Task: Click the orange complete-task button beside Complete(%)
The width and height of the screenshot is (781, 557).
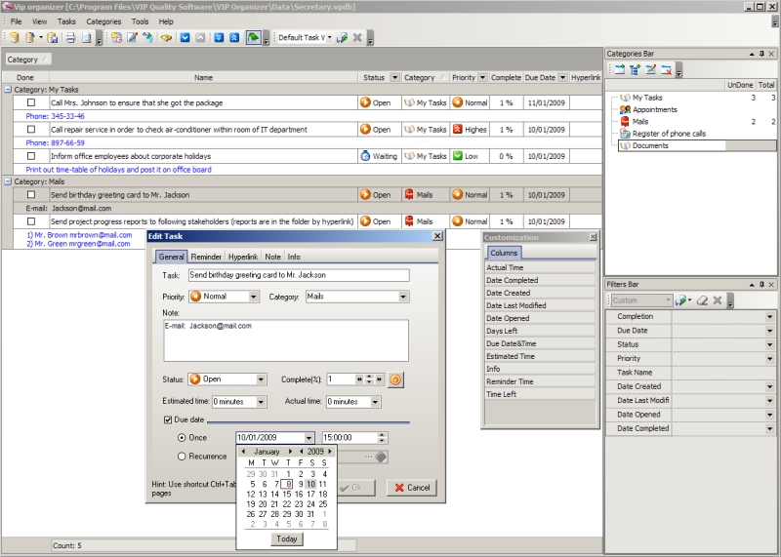Action: pyautogui.click(x=396, y=379)
